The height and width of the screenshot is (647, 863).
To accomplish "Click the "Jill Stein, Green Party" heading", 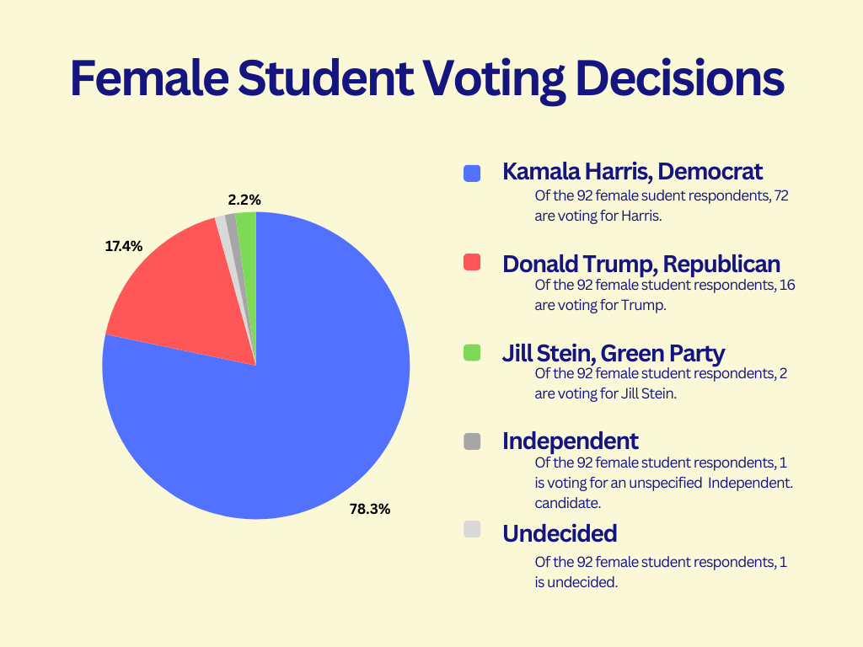I will click(x=614, y=352).
